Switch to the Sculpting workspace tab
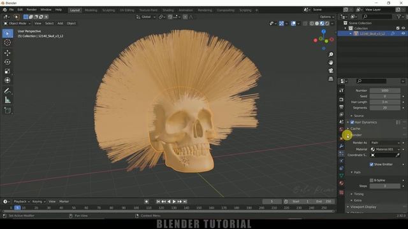 click(x=108, y=10)
